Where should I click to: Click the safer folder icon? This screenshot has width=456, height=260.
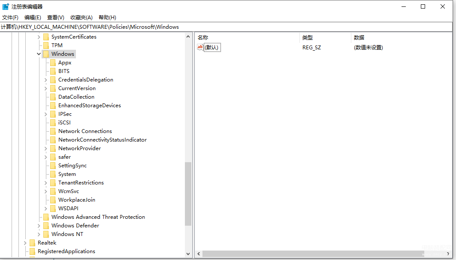coord(53,157)
